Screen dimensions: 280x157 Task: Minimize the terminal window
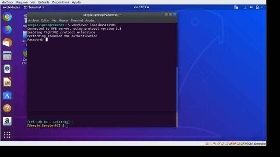point(166,14)
